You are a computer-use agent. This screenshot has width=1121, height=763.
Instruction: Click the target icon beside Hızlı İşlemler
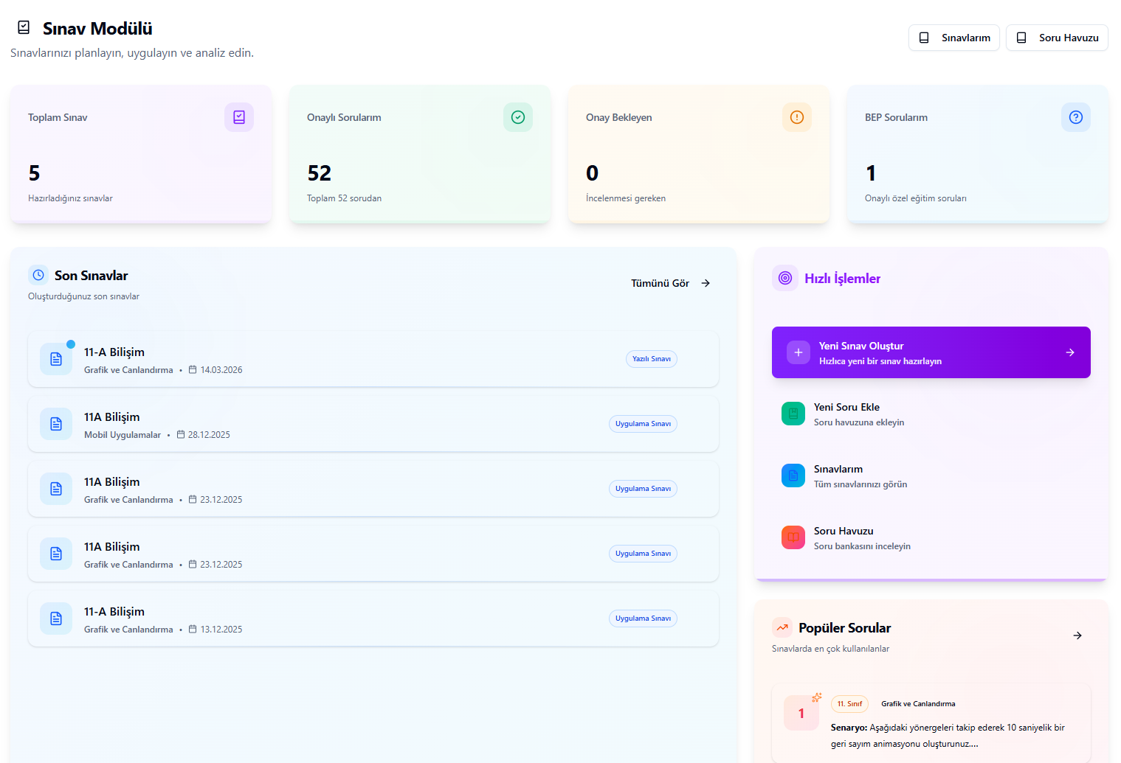coord(785,278)
